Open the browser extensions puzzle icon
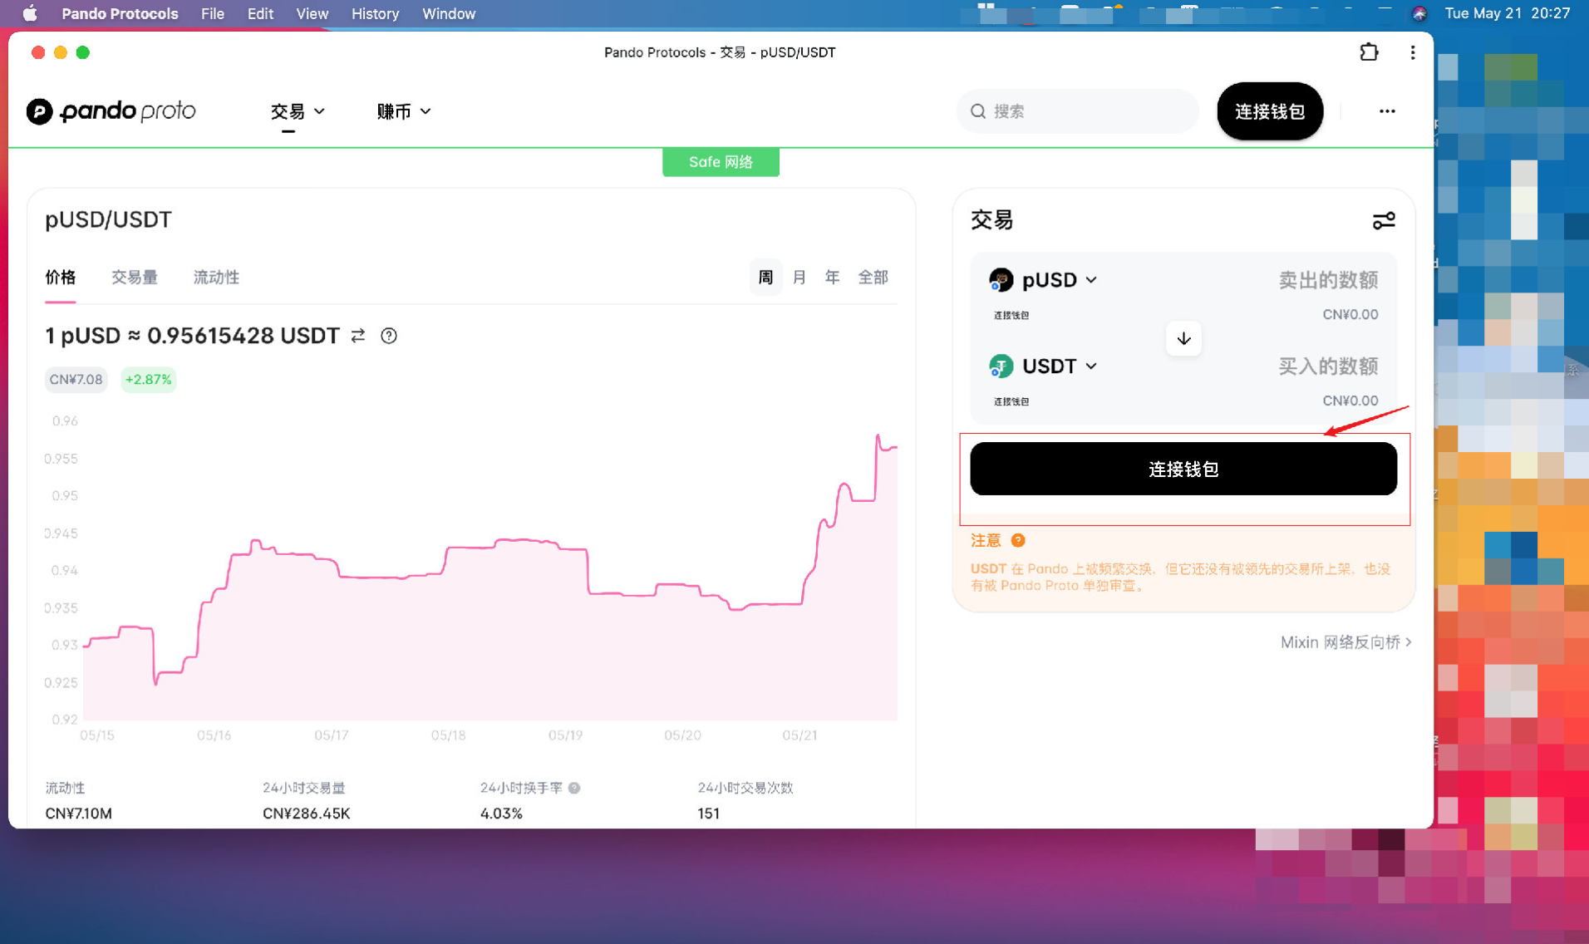Screen dimensions: 1589x944 [x=1368, y=52]
